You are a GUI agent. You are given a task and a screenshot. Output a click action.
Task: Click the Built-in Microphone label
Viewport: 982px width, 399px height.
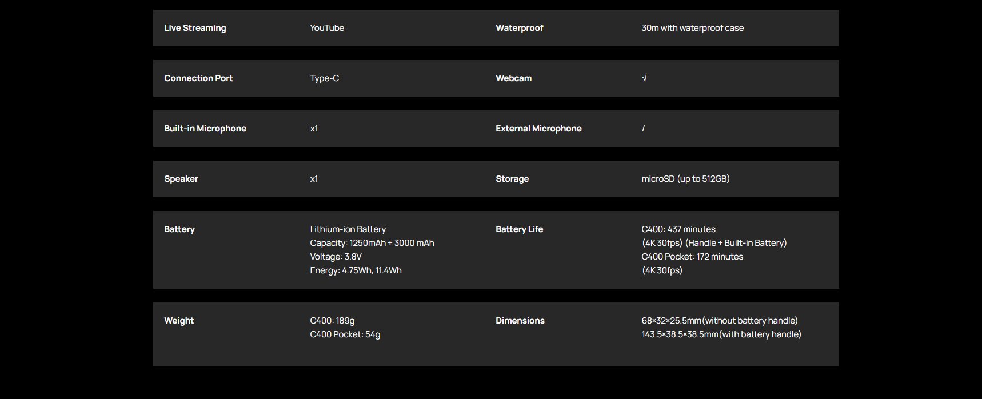point(205,129)
